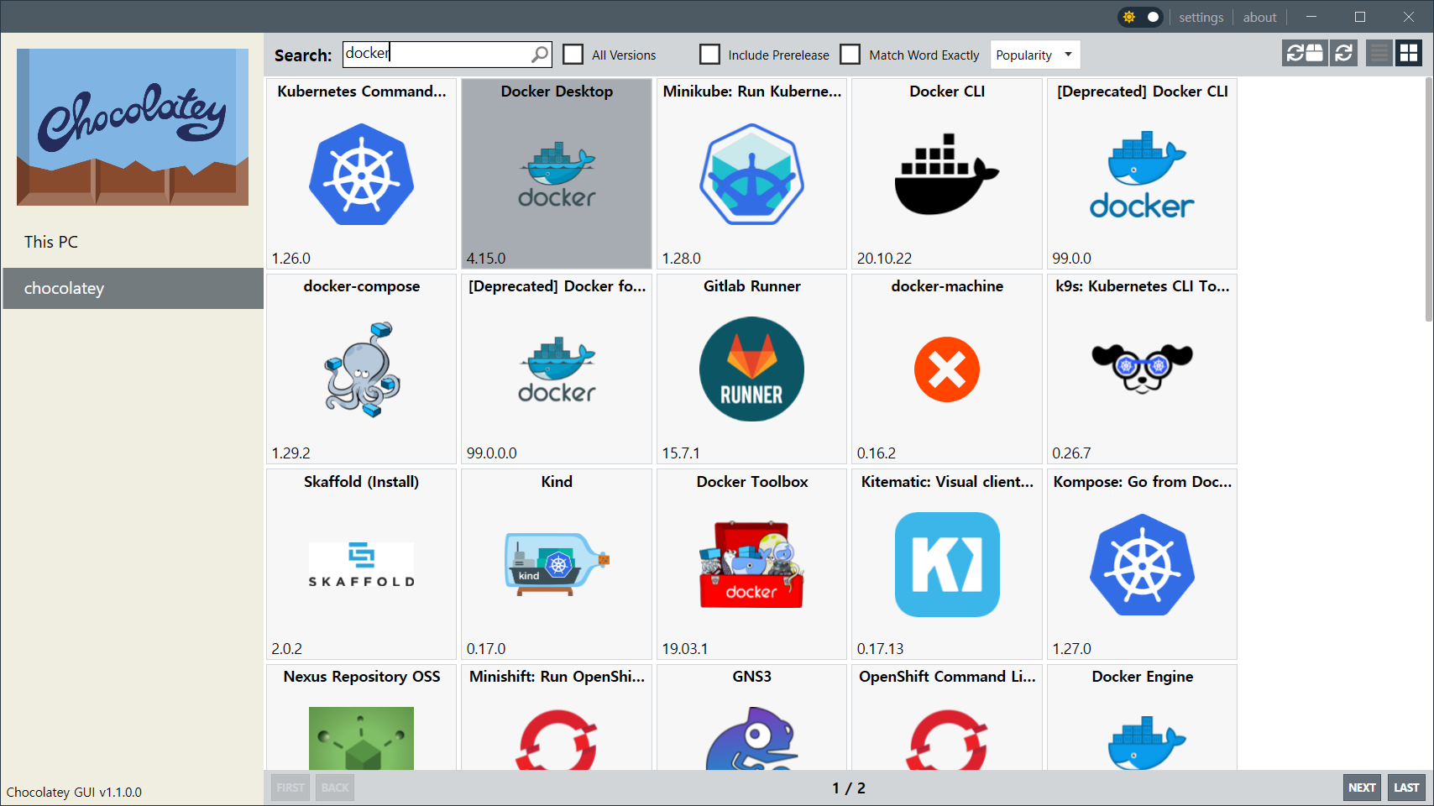Switch to tile grid view layout
Image resolution: width=1434 pixels, height=806 pixels.
pos(1409,53)
